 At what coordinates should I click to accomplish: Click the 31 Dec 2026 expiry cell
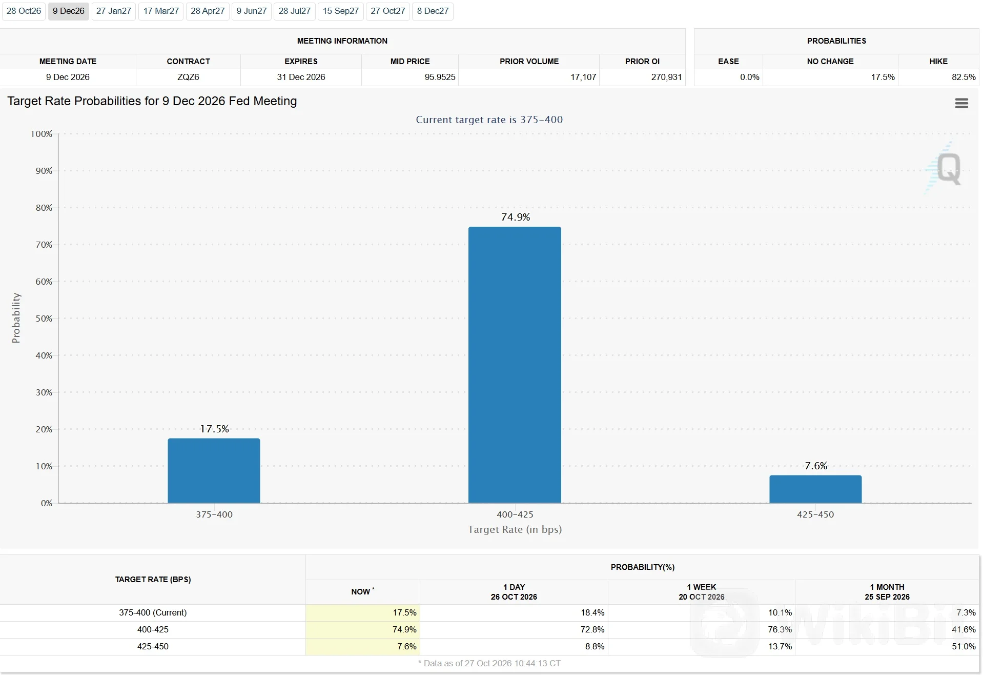tap(301, 77)
